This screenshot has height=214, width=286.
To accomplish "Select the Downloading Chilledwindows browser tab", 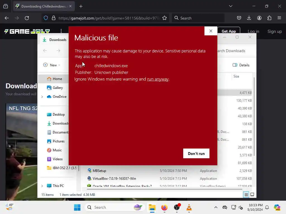I will pos(44,6).
